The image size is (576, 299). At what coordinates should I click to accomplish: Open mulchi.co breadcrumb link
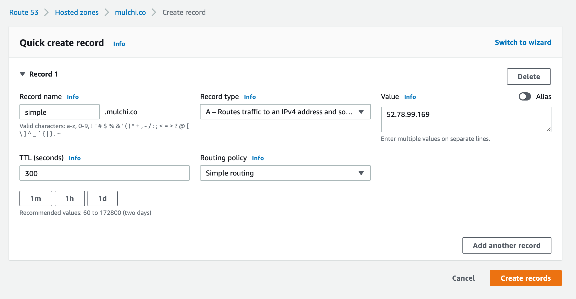(x=130, y=12)
